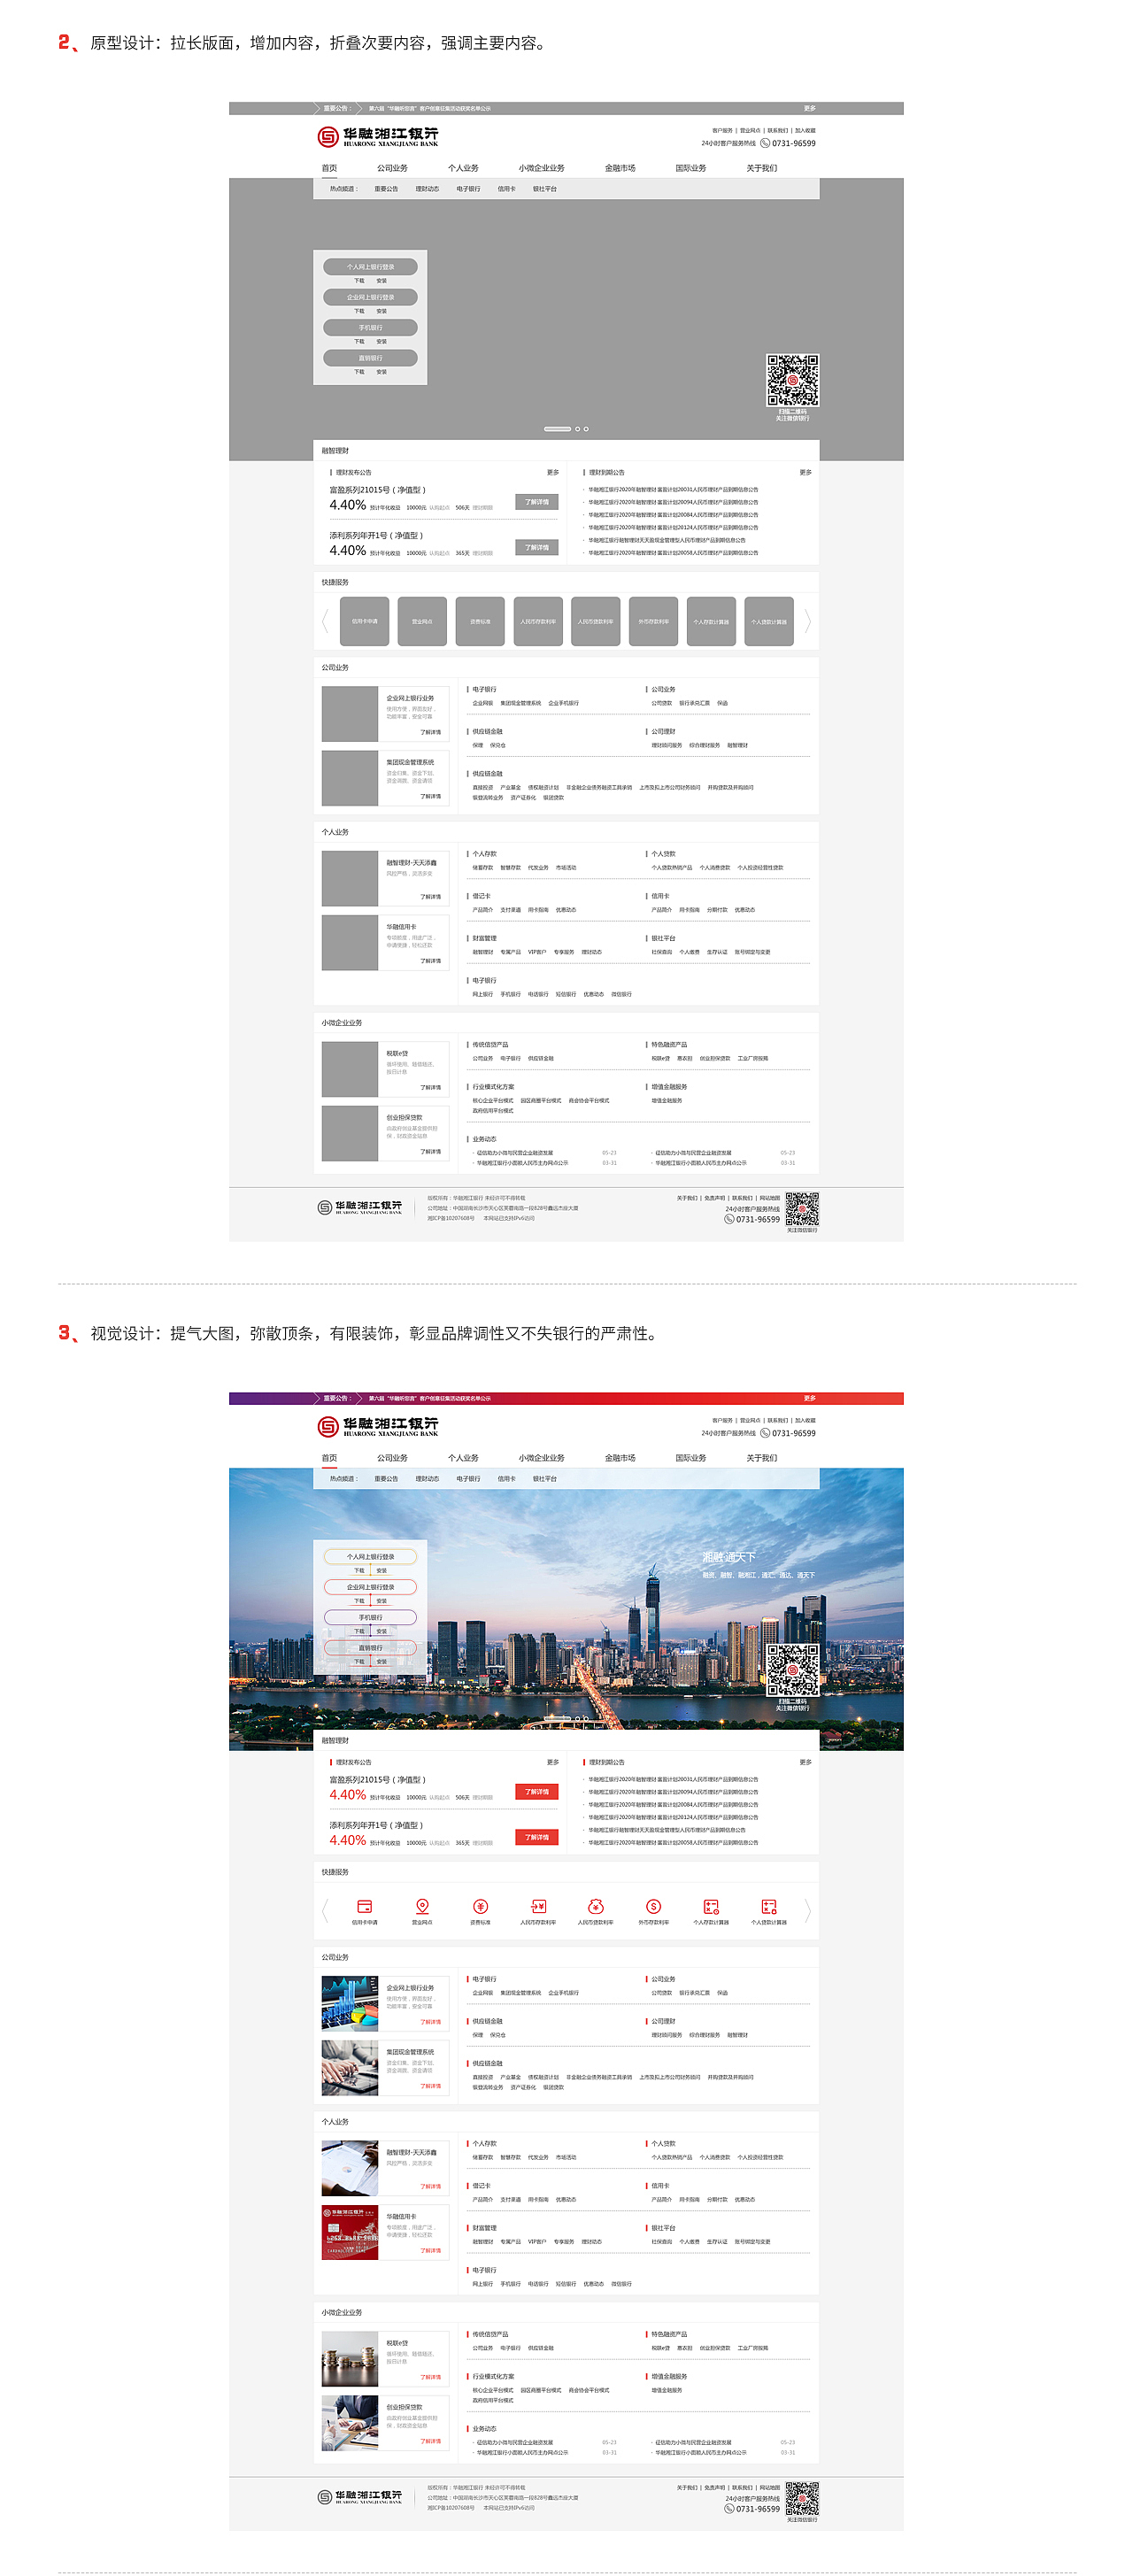Click 重要公告 hot channel link in colored design
The height and width of the screenshot is (2576, 1133).
coord(386,1479)
